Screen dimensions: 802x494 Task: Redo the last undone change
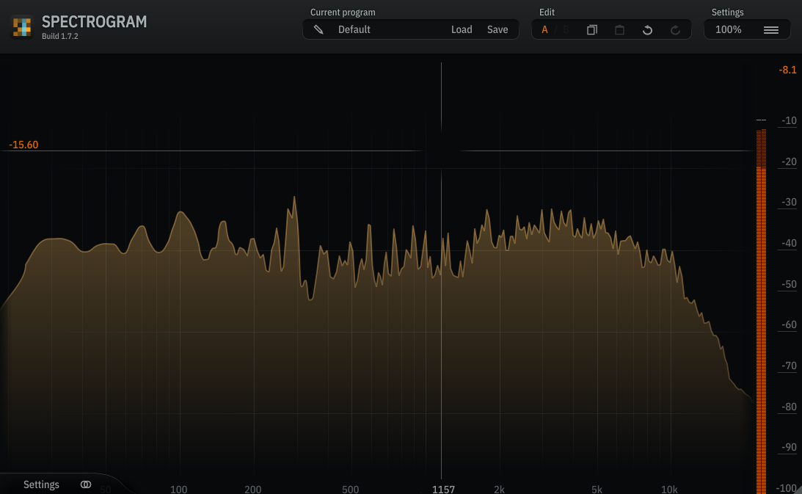675,30
